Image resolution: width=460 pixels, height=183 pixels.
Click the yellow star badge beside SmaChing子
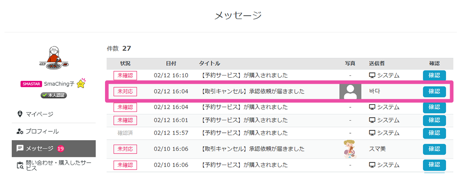coord(81,83)
